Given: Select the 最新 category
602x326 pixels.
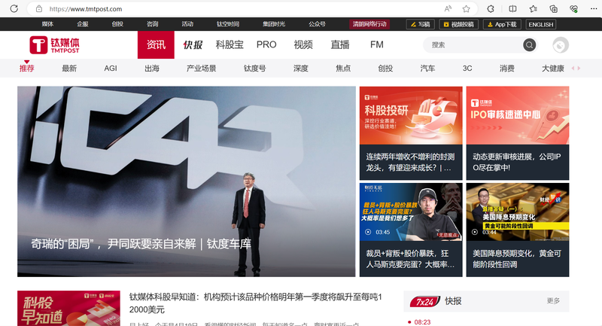Looking at the screenshot, I should (69, 69).
